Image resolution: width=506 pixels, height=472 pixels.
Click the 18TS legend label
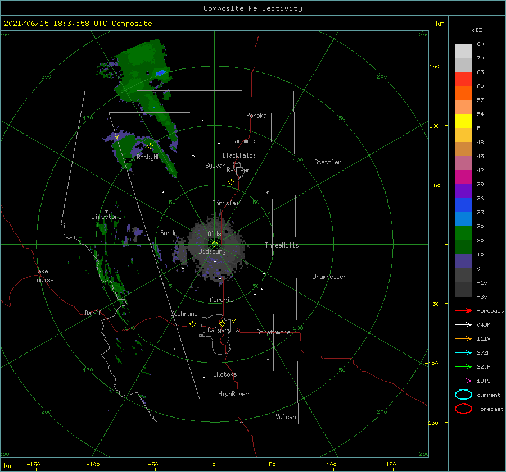484,381
